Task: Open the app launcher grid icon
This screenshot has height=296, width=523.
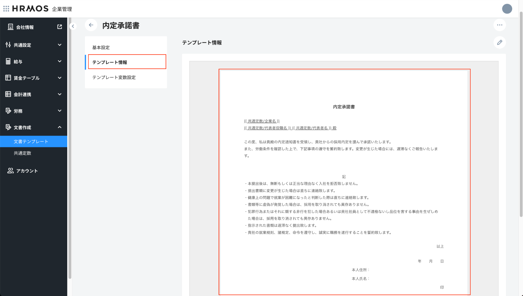Action: (6, 9)
